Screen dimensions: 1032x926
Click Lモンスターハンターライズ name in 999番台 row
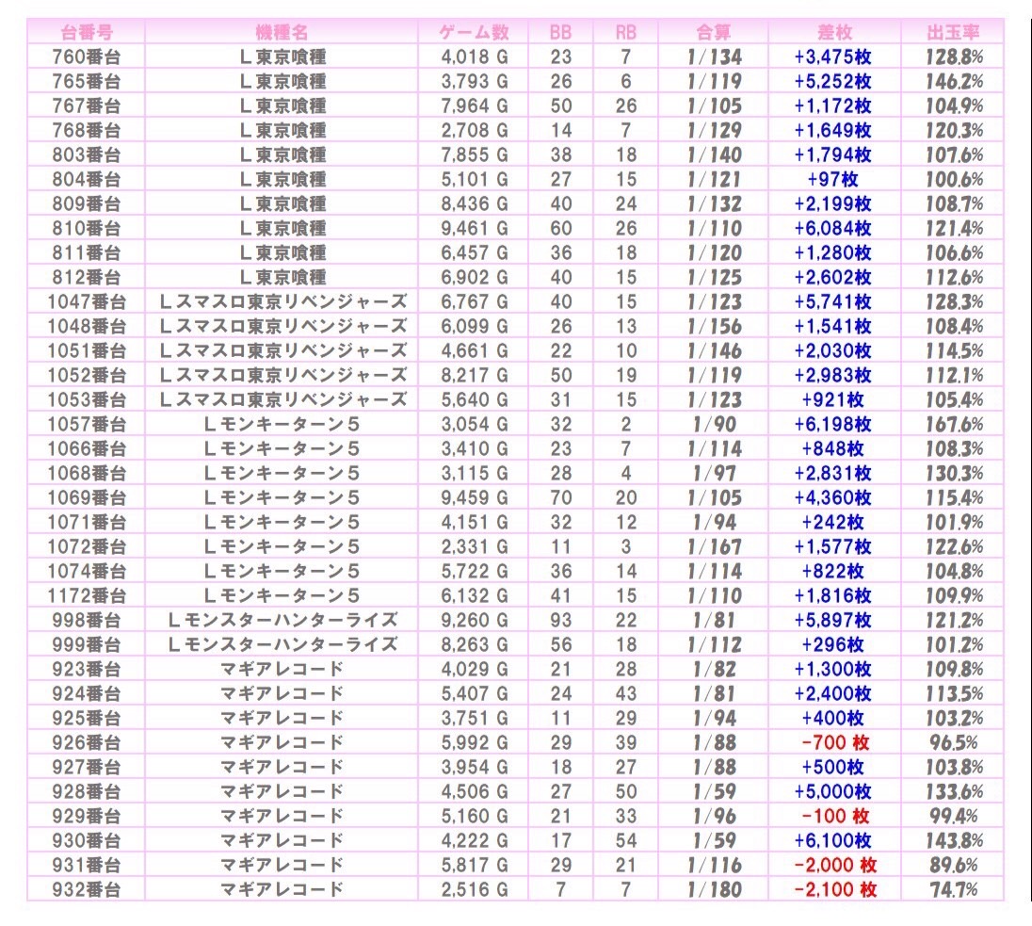tap(282, 644)
